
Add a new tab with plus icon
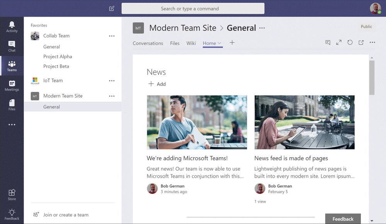tap(232, 42)
